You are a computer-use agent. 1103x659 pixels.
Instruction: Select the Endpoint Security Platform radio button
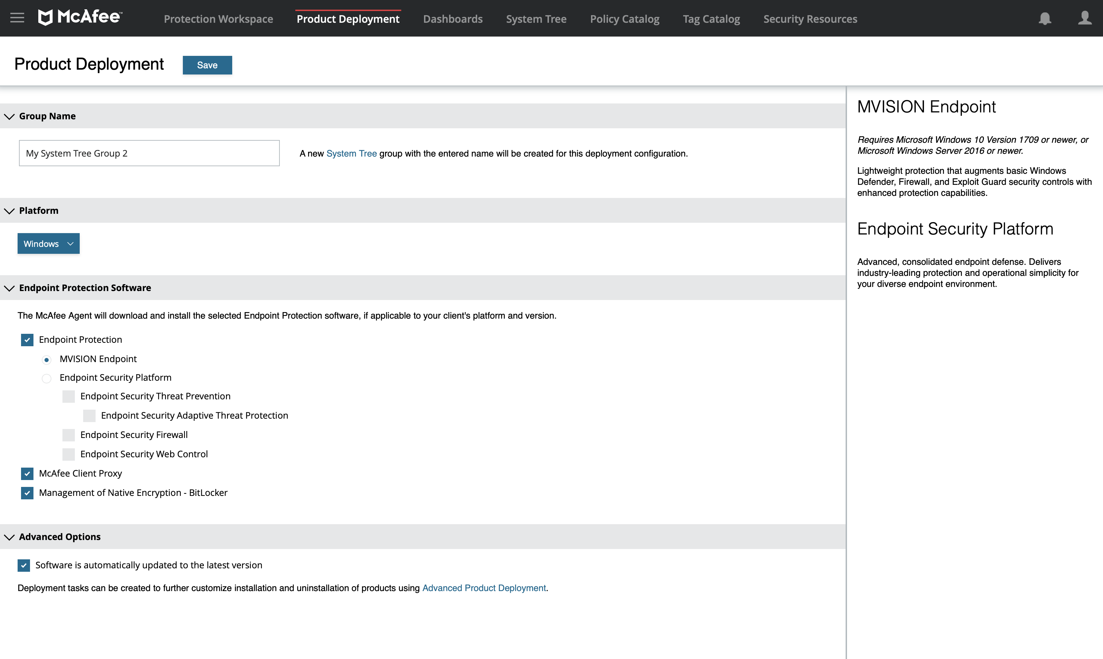[47, 378]
